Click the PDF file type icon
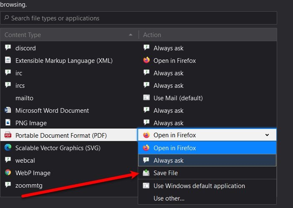Image resolution: width=293 pixels, height=208 pixels. (8, 135)
